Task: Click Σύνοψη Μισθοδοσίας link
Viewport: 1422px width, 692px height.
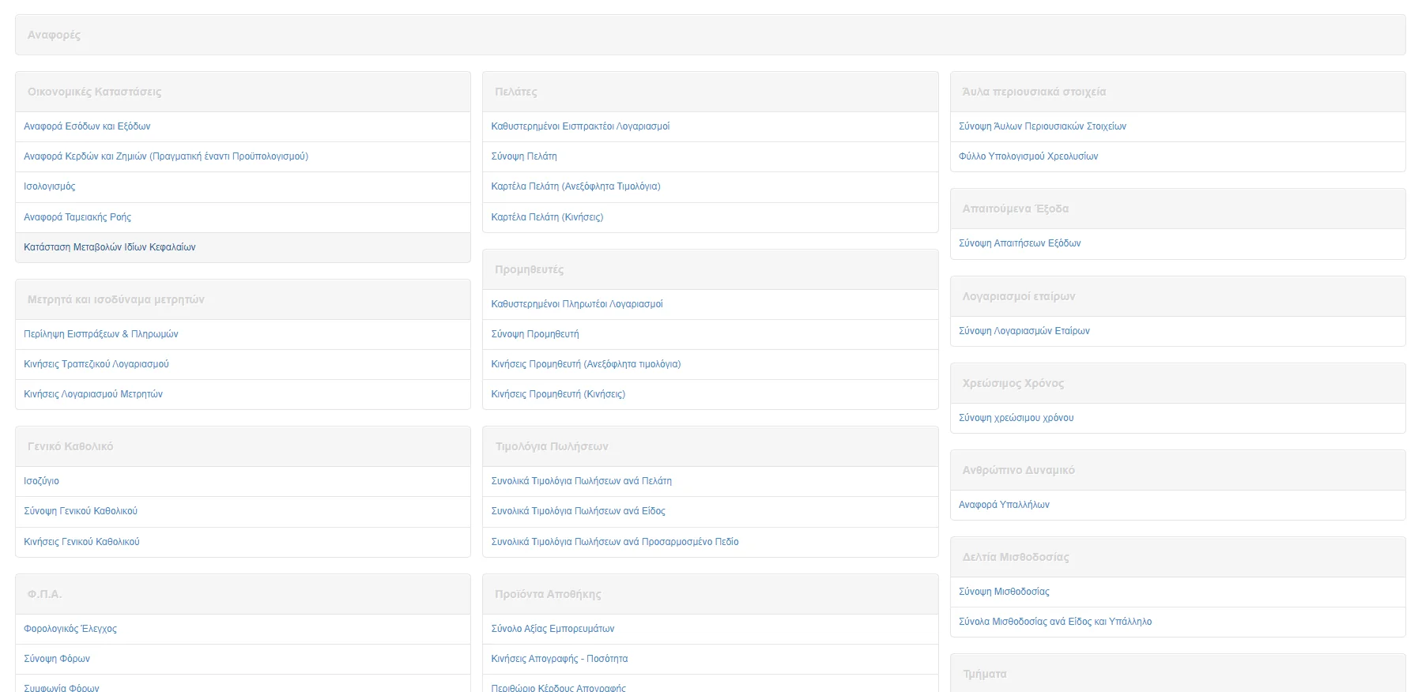Action: pyautogui.click(x=1004, y=592)
